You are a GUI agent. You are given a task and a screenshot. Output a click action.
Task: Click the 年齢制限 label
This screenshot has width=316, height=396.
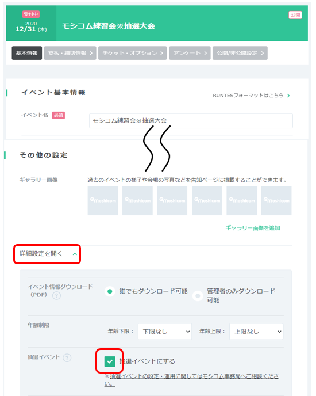point(38,325)
